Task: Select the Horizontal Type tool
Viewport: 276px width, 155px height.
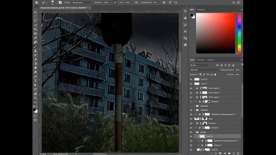Action: click(x=35, y=81)
